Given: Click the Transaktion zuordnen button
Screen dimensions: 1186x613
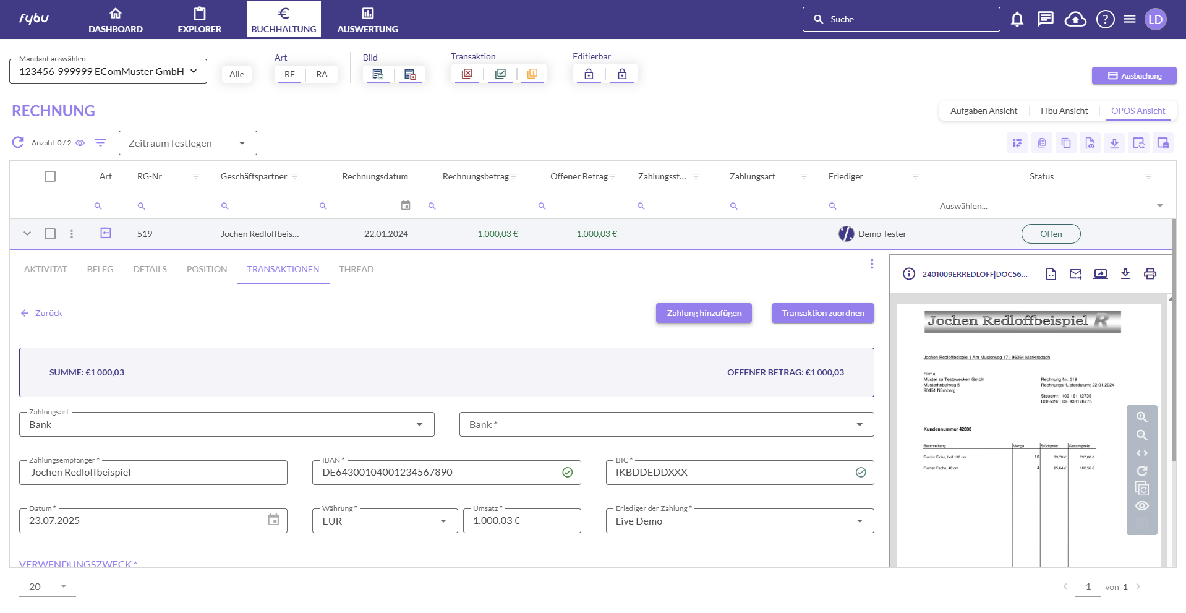Looking at the screenshot, I should [822, 313].
